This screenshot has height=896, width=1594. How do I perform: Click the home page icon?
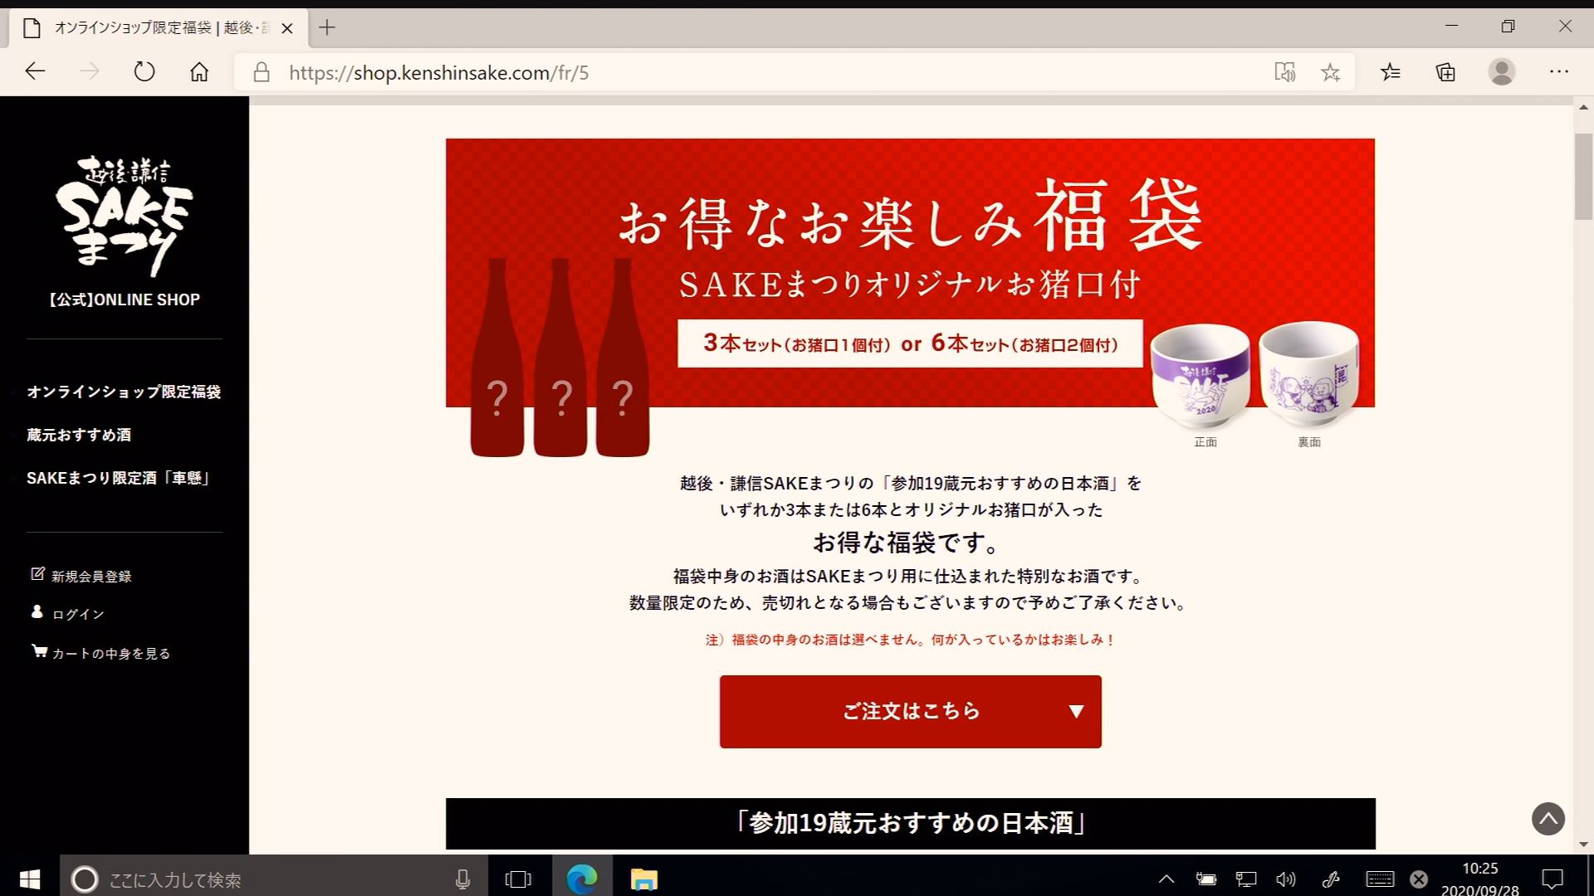click(199, 72)
